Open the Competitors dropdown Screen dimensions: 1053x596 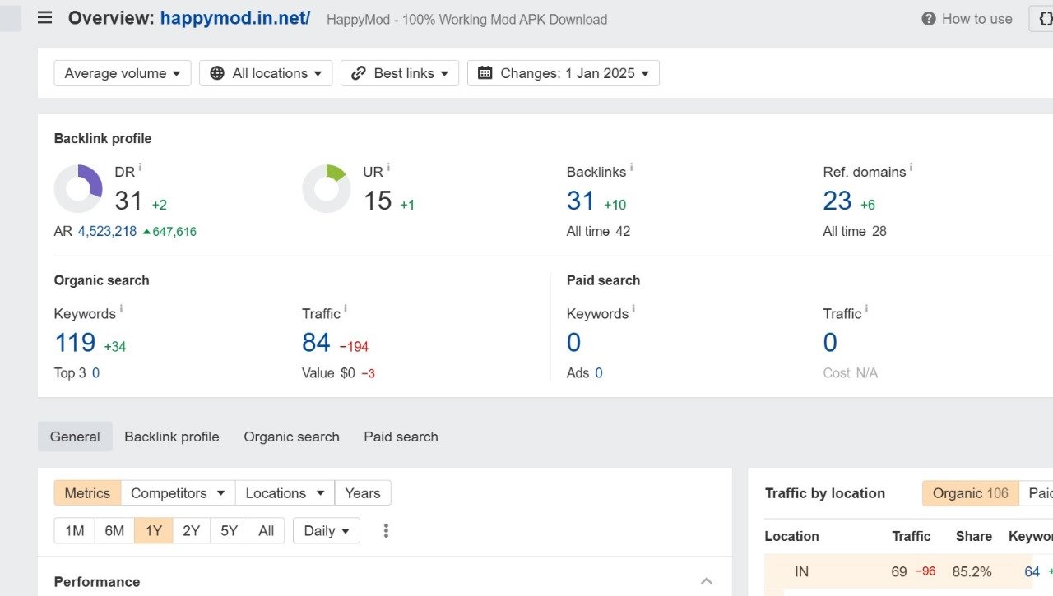[x=178, y=493]
